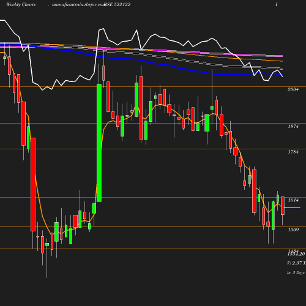
Task: Select the 1874 price level label
Action: coord(293,127)
